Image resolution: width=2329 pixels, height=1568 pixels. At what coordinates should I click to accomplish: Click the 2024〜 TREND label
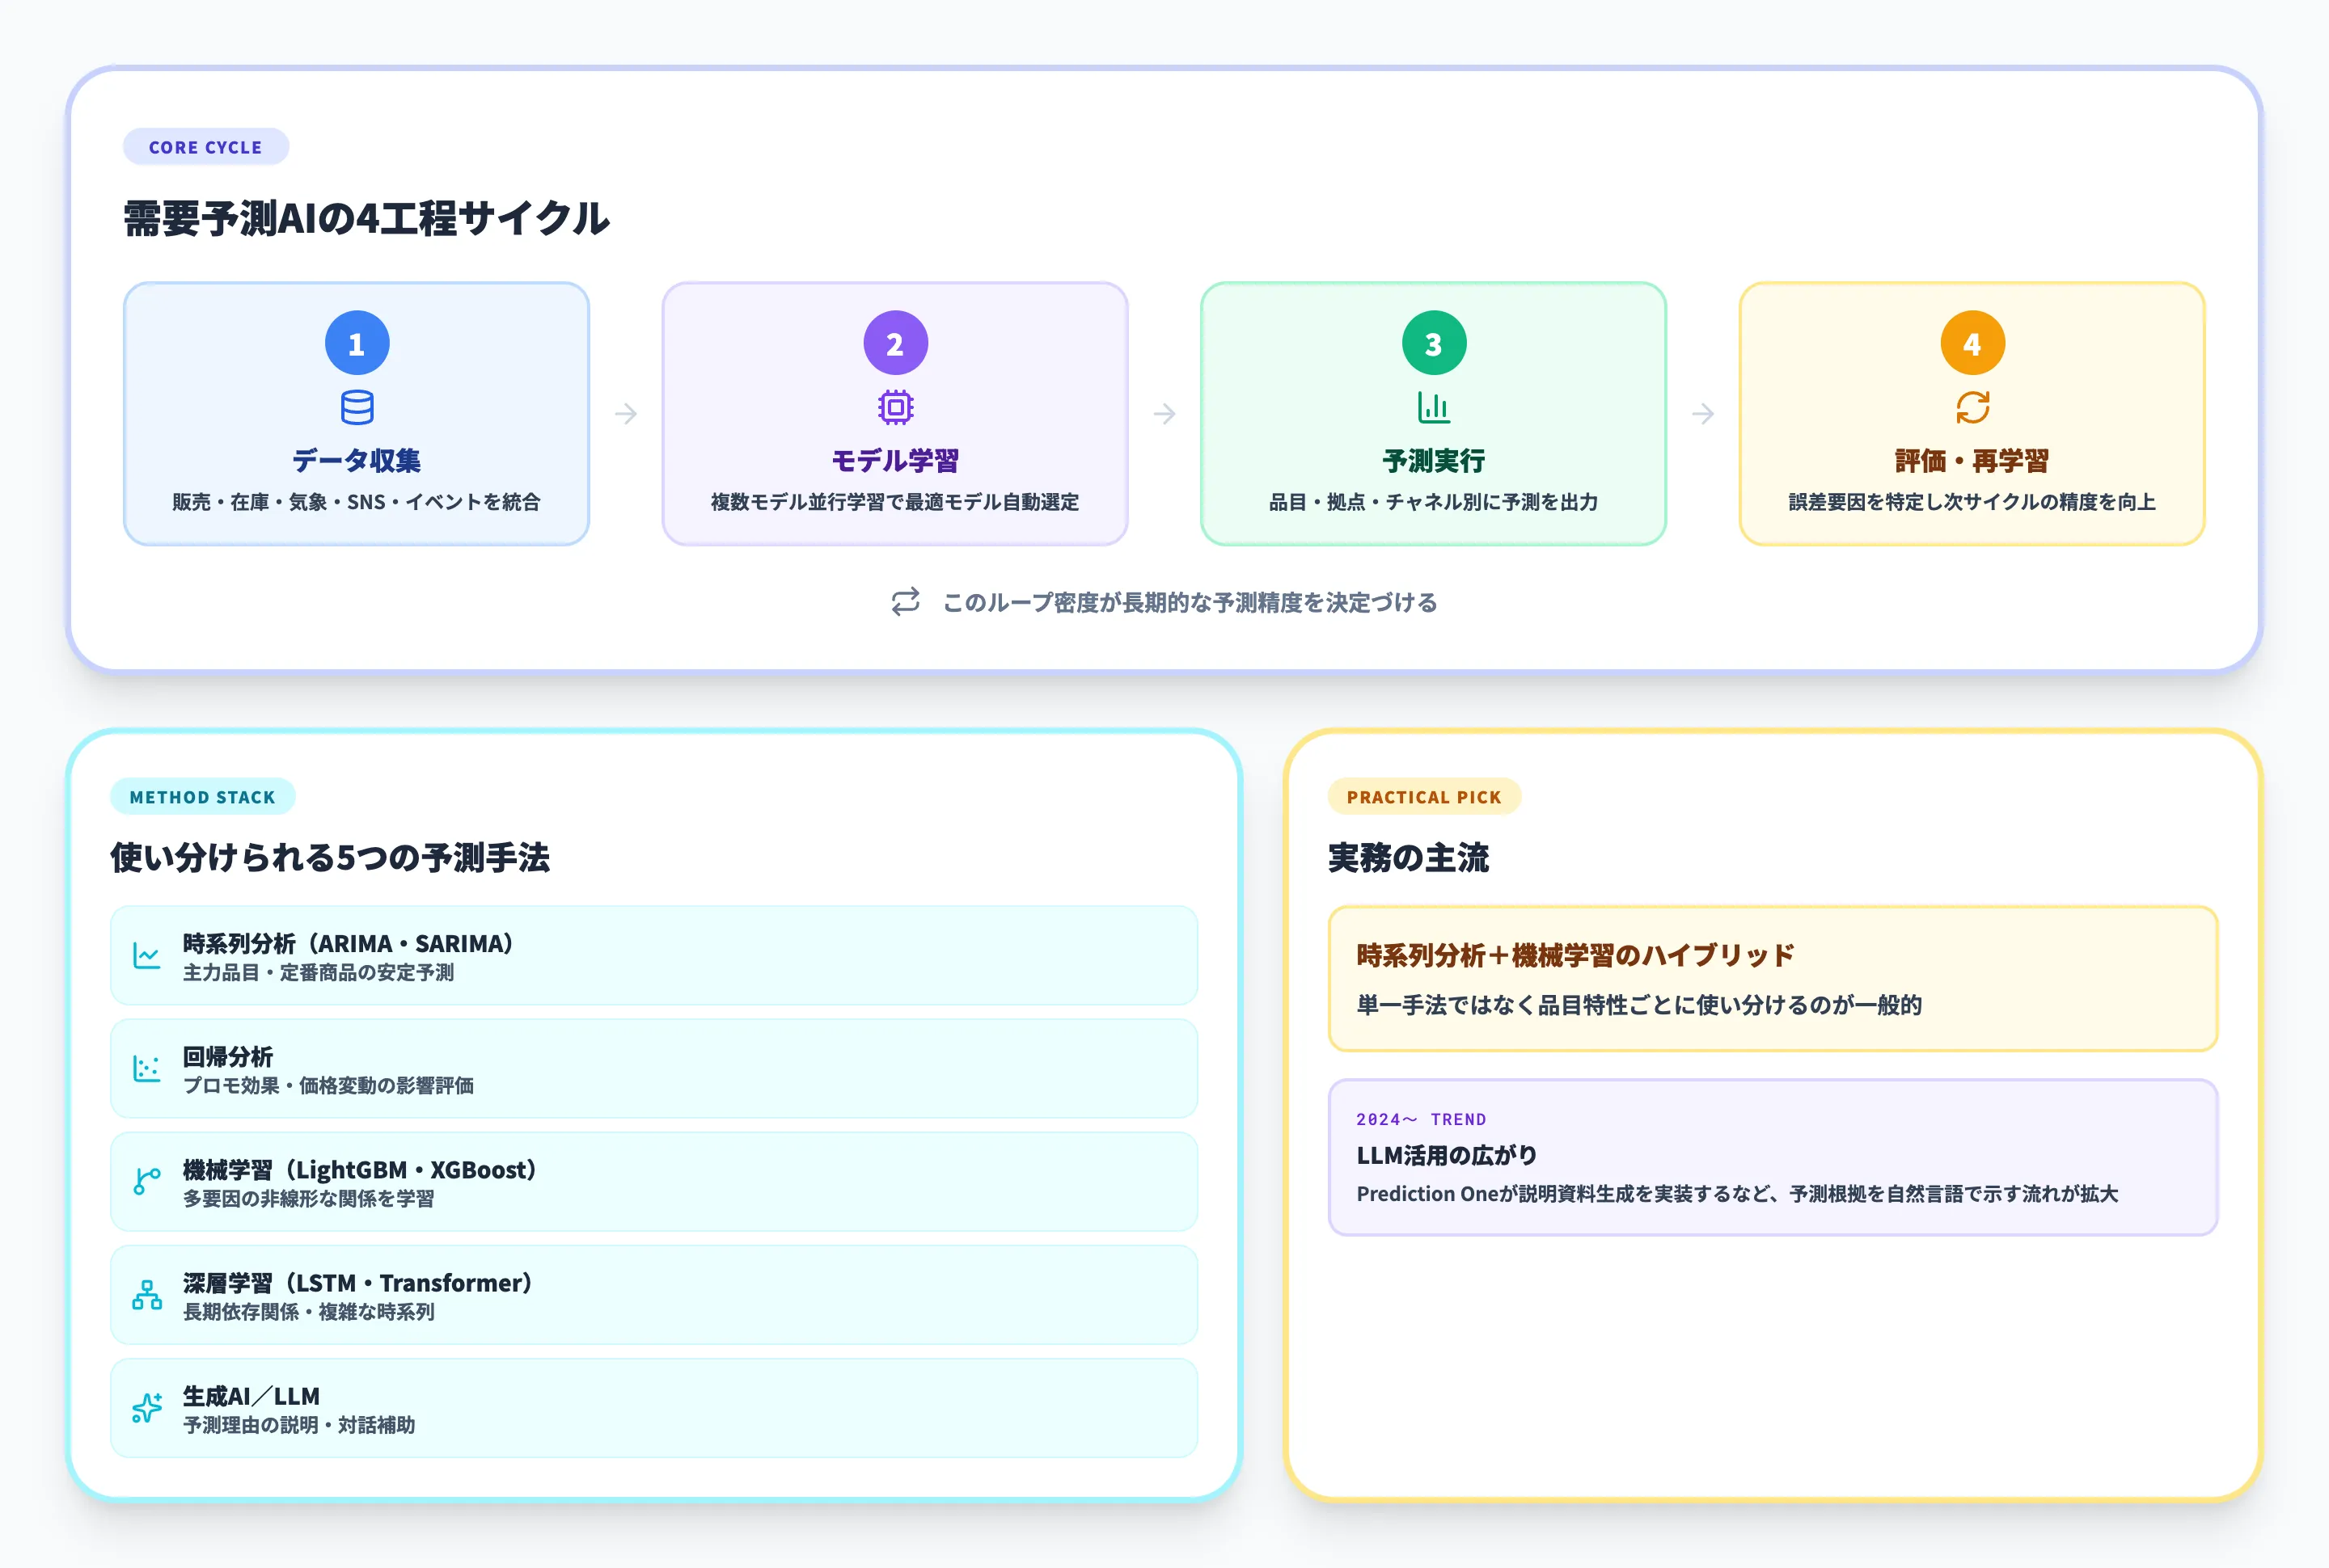[1421, 1119]
